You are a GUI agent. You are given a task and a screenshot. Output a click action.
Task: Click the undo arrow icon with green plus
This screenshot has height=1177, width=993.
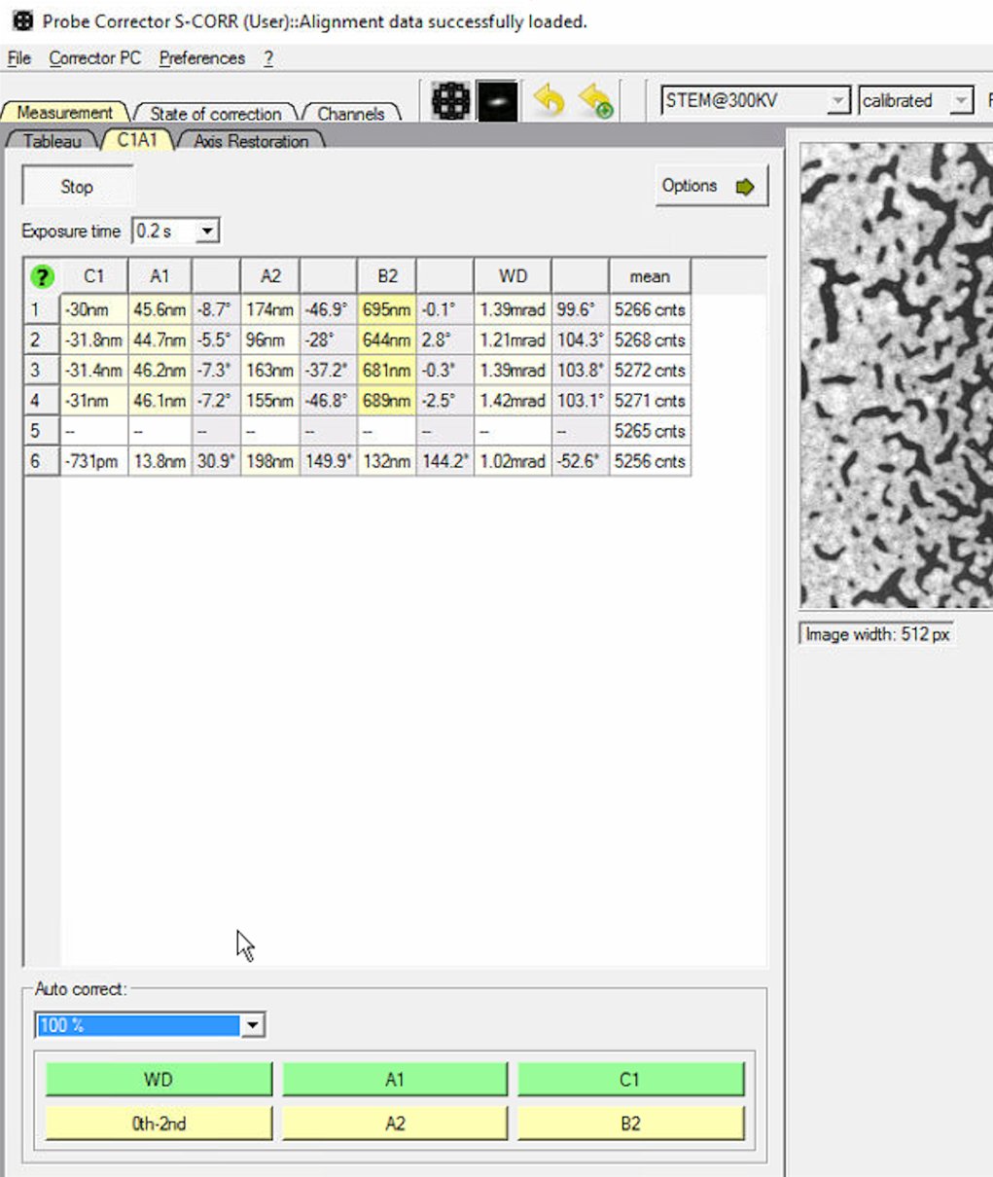point(597,100)
